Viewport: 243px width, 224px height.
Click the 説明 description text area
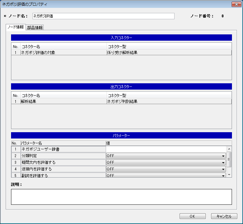click(121, 197)
